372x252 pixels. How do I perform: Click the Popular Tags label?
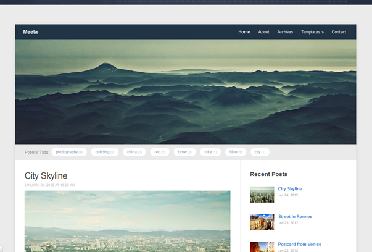[37, 152]
